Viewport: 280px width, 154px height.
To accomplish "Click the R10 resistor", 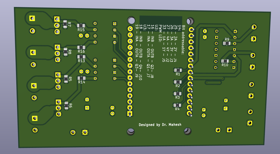I will (x=225, y=61).
